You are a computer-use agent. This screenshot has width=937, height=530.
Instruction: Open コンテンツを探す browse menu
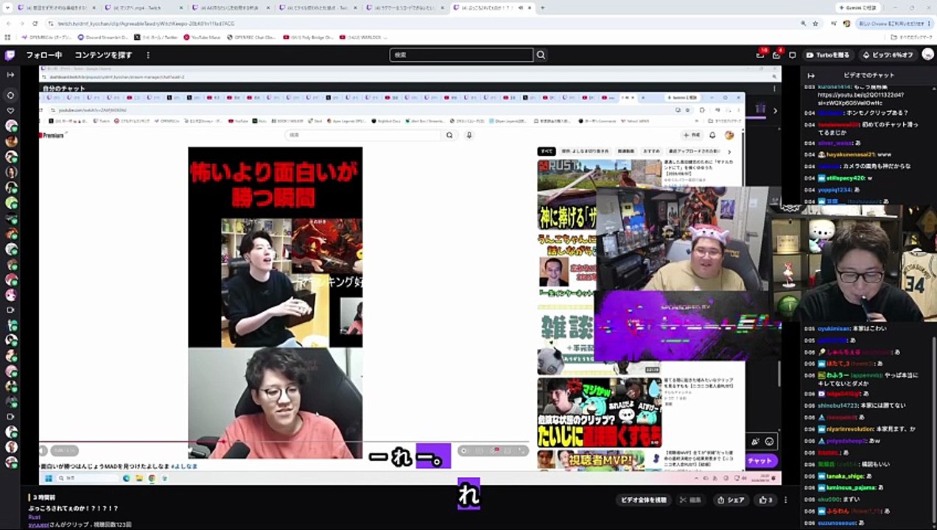tap(103, 55)
